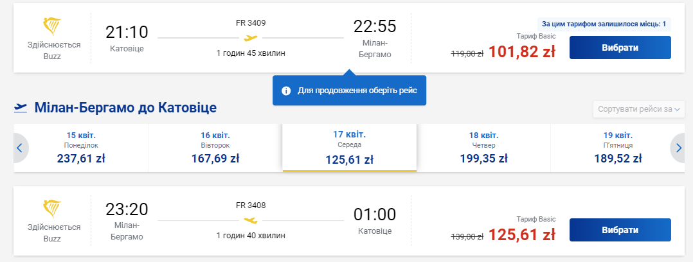Click the Для продовження оберіть рейс tooltip
Image resolution: width=693 pixels, height=262 pixels.
(x=349, y=90)
